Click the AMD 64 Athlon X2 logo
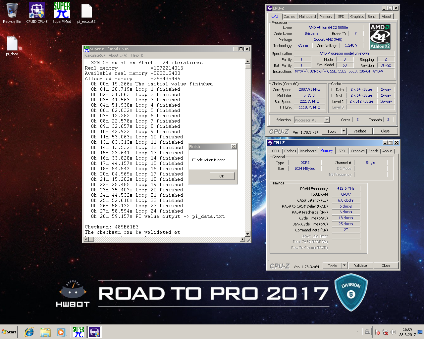 (x=380, y=36)
